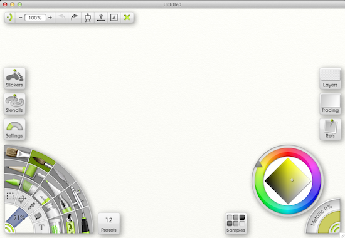345x238 pixels.
Task: Click the Undo arrow in toolbar
Action: click(x=61, y=18)
